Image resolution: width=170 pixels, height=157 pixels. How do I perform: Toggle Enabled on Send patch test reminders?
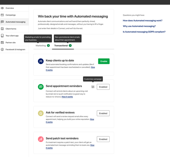tap(103, 139)
